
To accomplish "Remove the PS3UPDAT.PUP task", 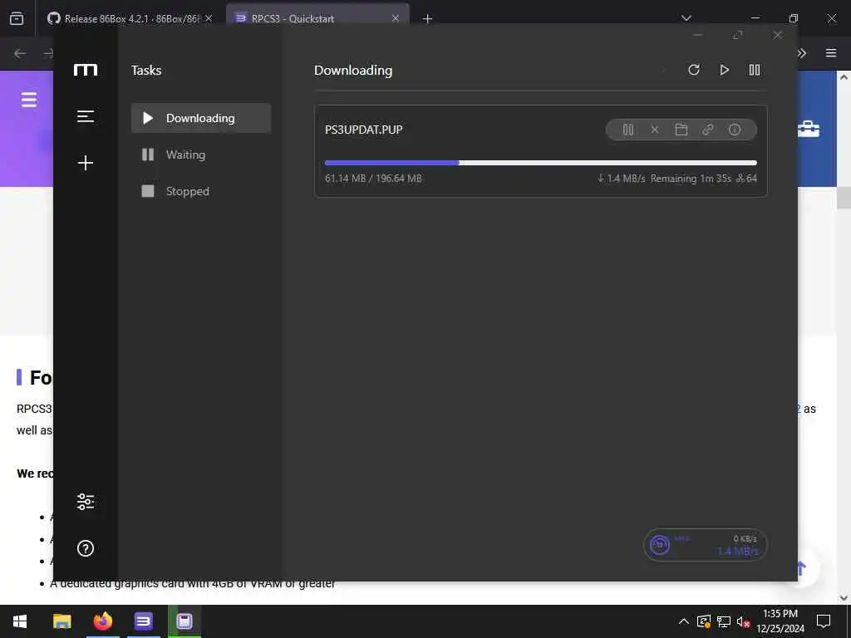I will tap(655, 130).
